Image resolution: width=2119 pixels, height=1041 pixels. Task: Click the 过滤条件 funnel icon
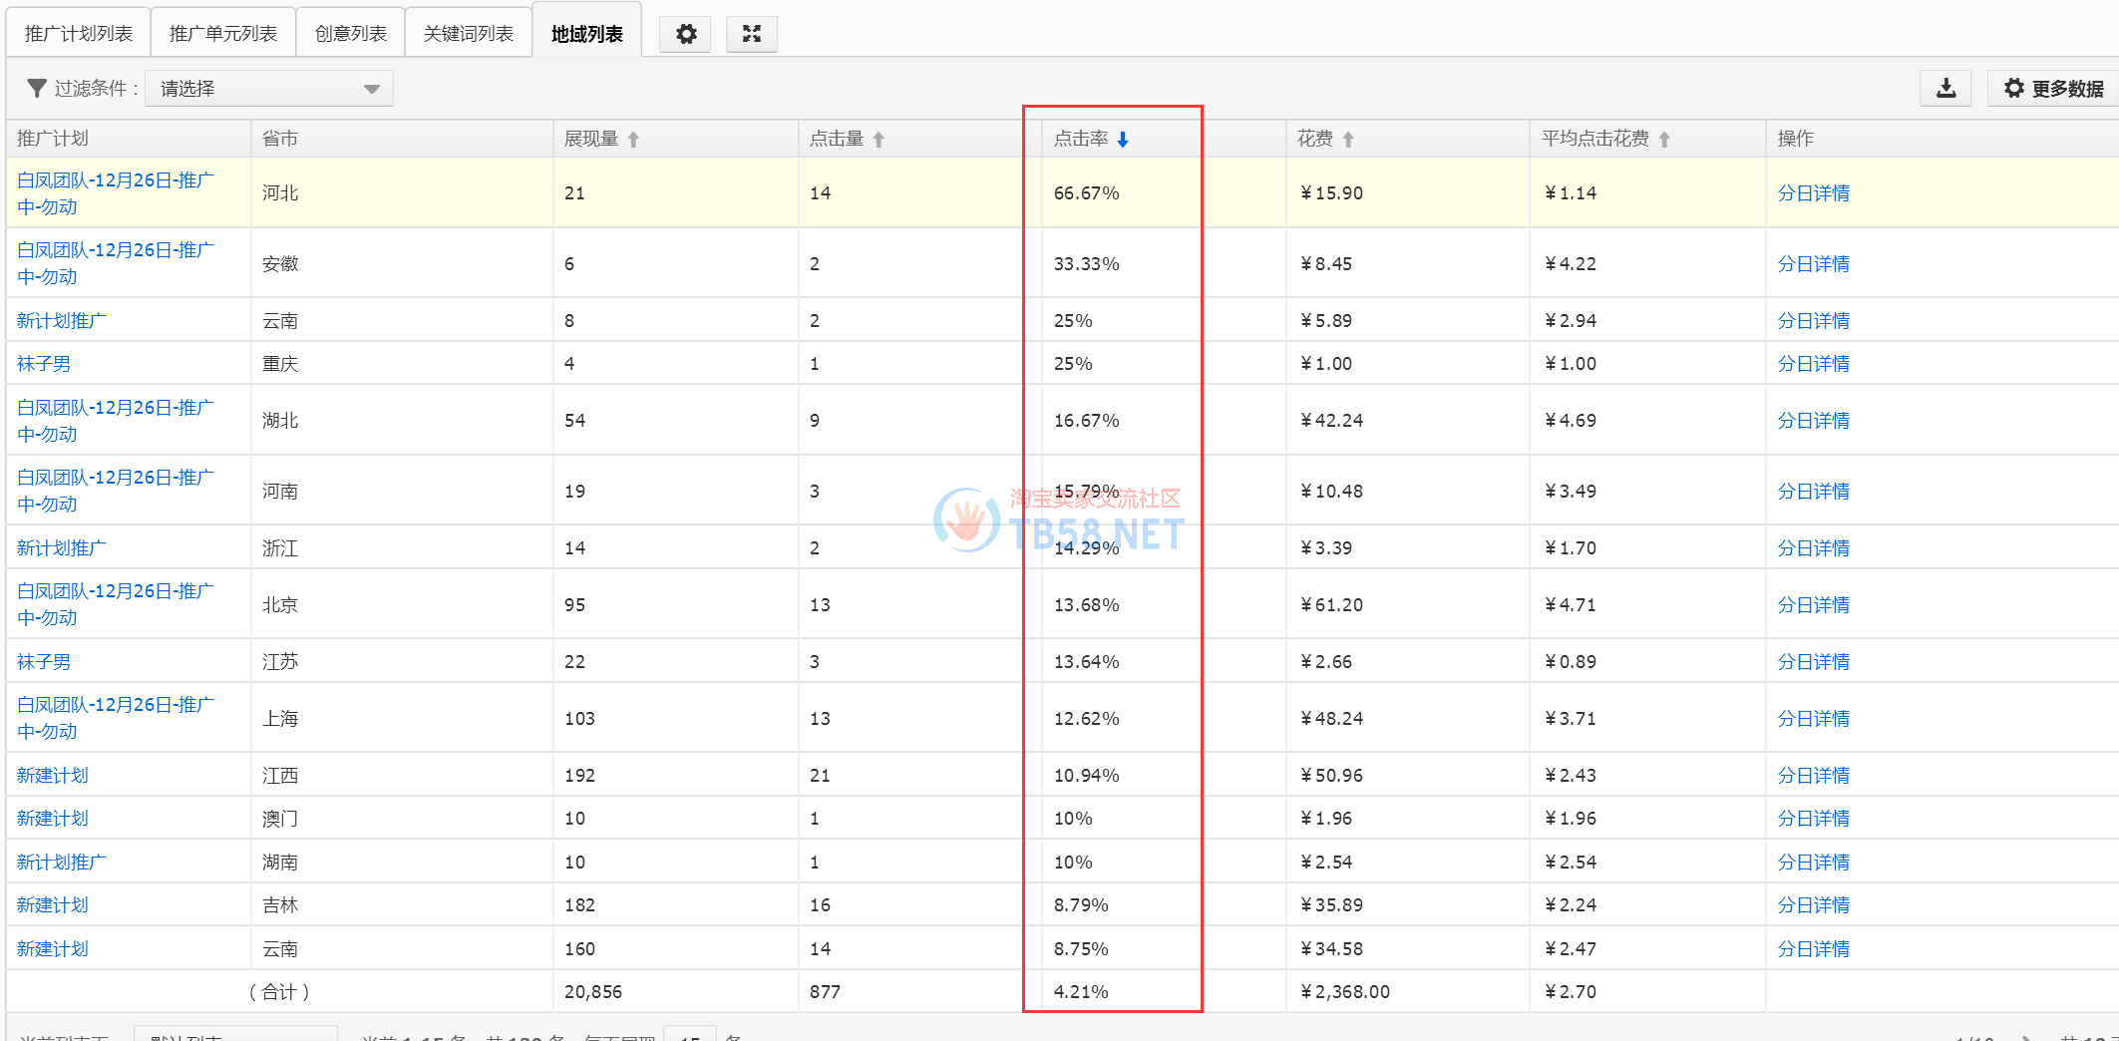37,89
